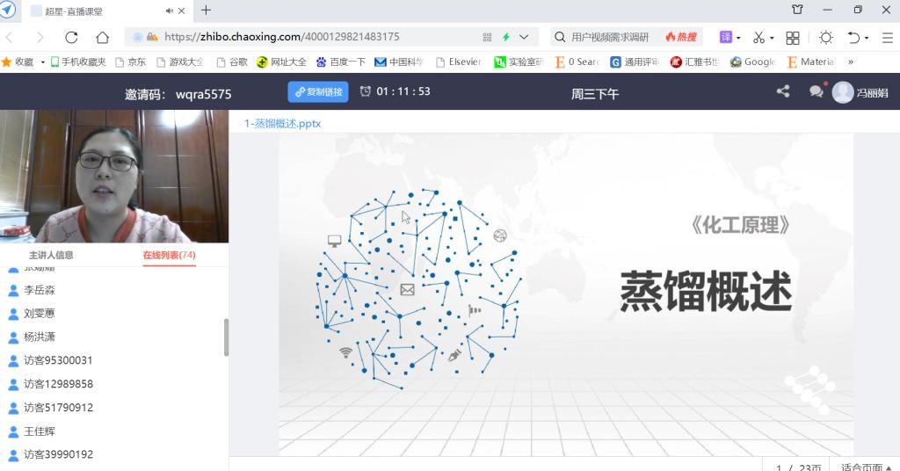900x471 pixels.
Task: Mute the tab's audio speaker icon
Action: tap(170, 11)
